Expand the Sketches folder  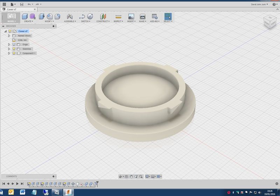click(9, 49)
